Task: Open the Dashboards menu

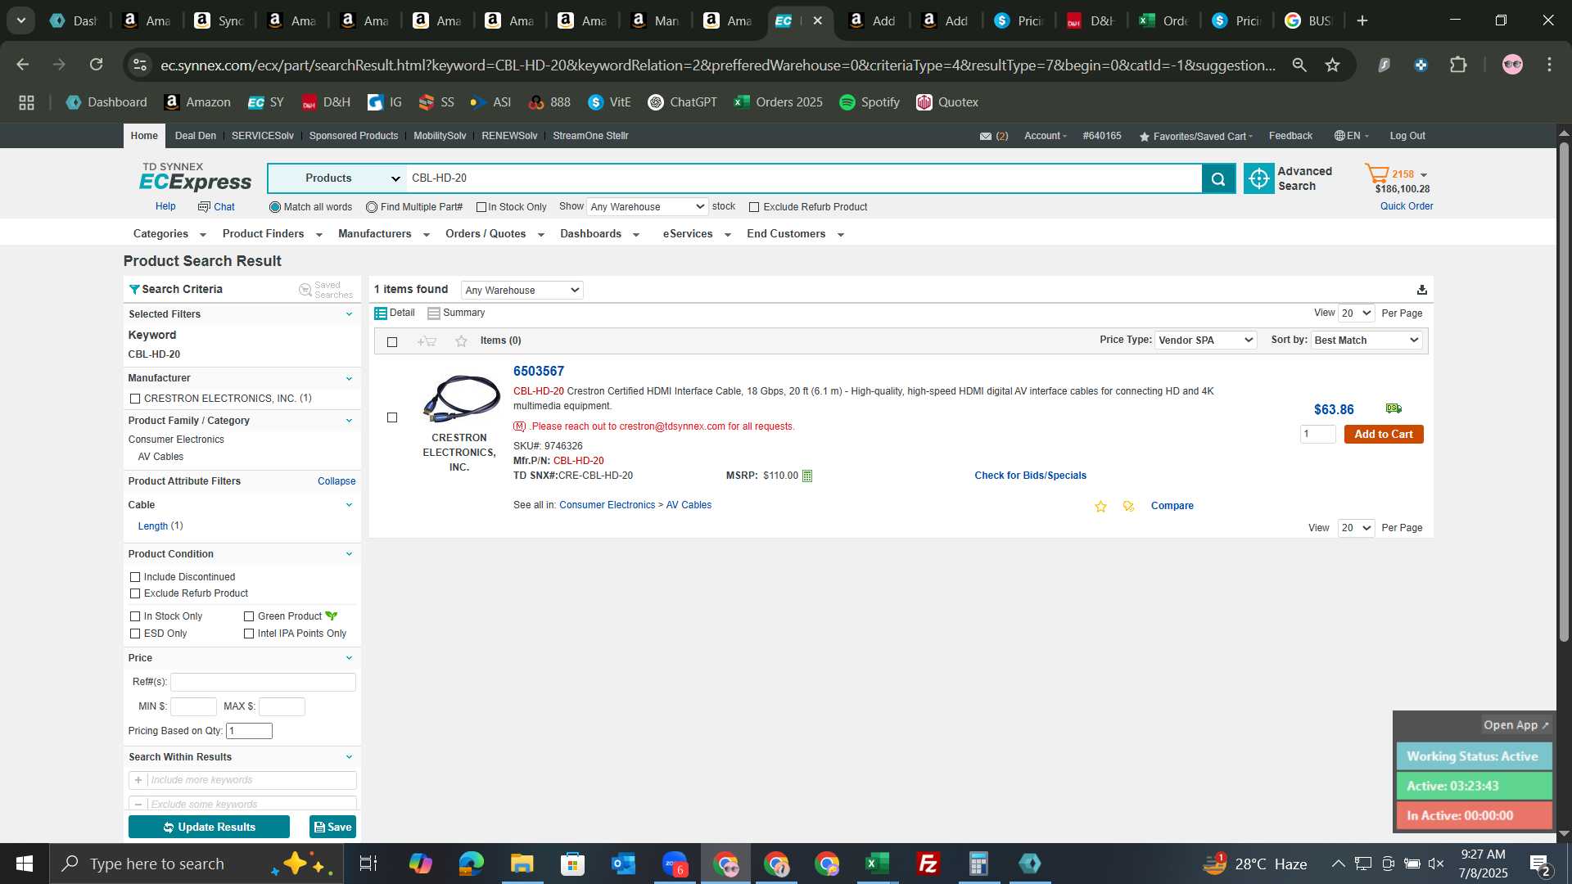Action: click(x=599, y=234)
